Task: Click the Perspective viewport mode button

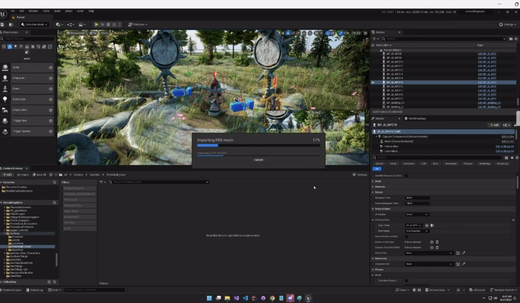Action: tap(75, 33)
